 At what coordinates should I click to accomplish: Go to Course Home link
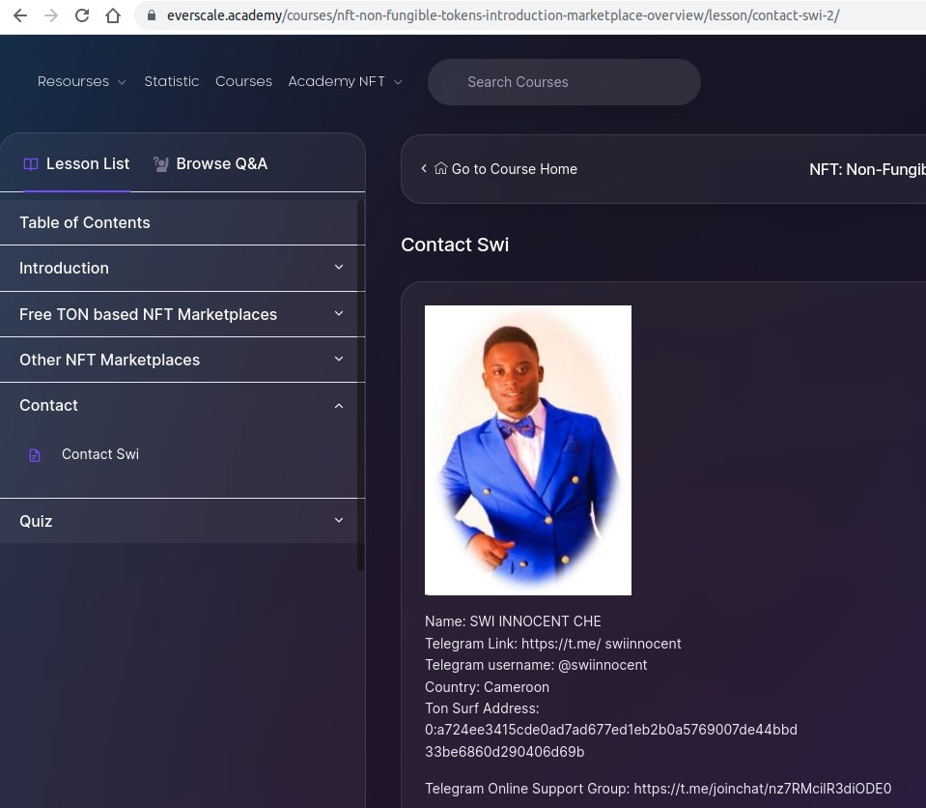[505, 169]
